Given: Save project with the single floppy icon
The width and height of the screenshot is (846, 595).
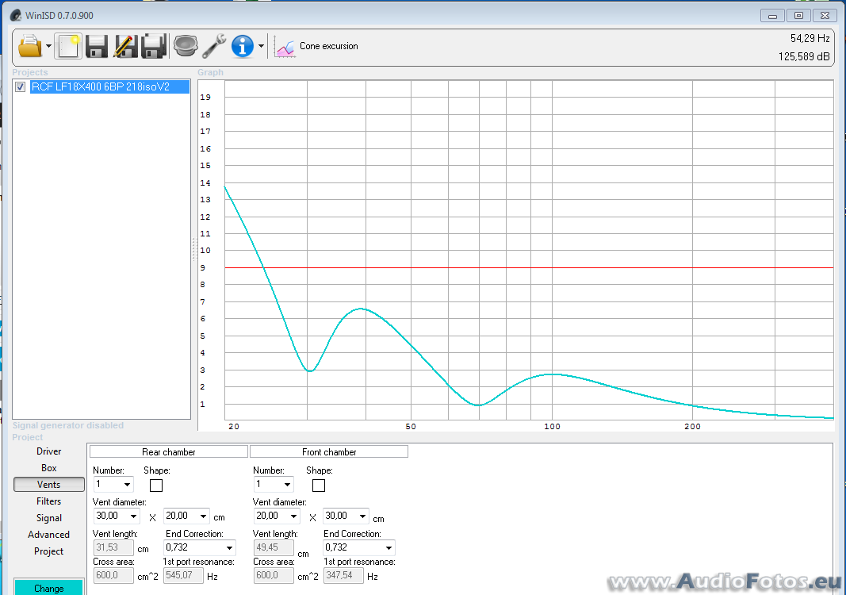Looking at the screenshot, I should click(x=97, y=46).
